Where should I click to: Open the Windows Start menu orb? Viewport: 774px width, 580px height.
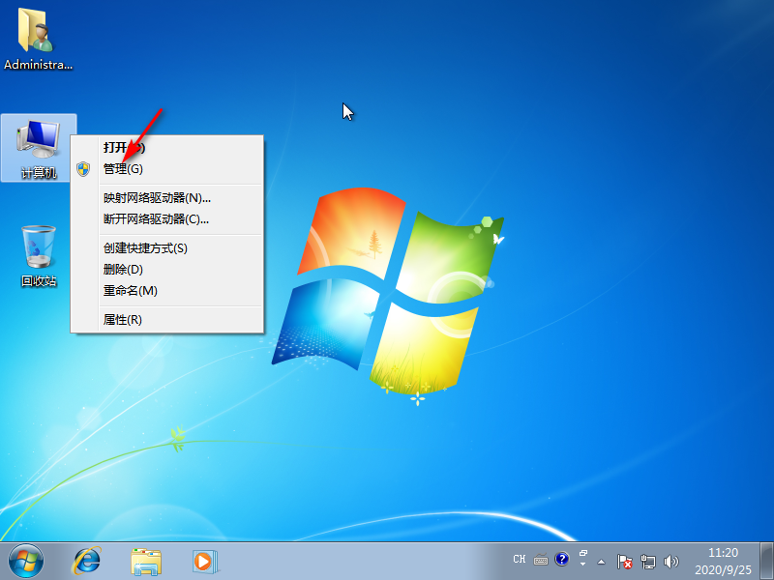click(x=26, y=560)
